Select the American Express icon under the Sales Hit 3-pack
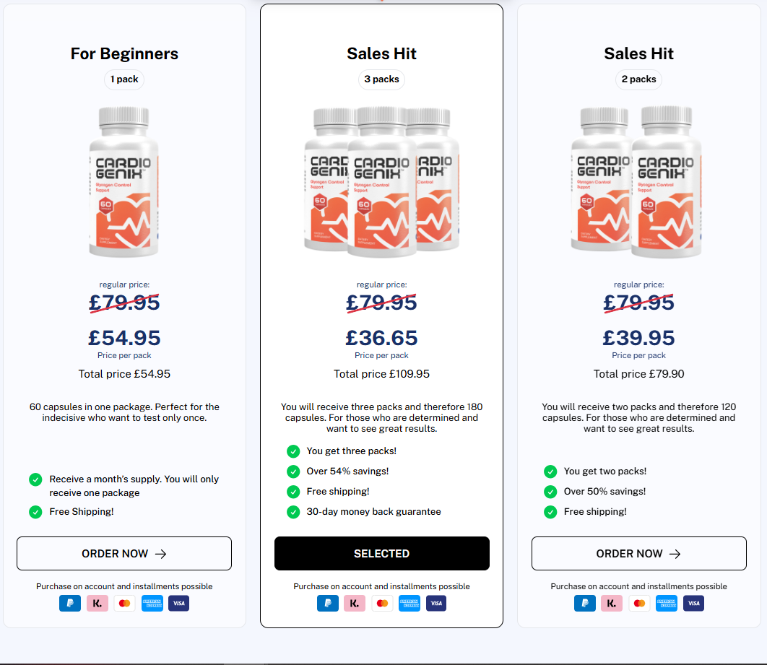This screenshot has width=767, height=665. point(409,603)
